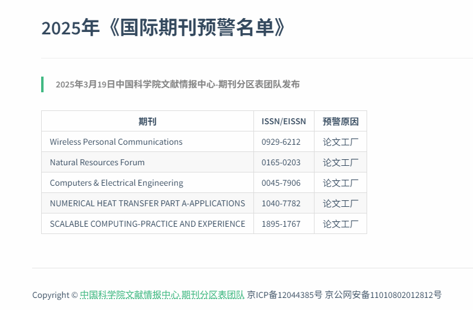The width and height of the screenshot is (473, 310).
Task: Select the Natural Resources Forum journal cell
Action: click(x=97, y=162)
